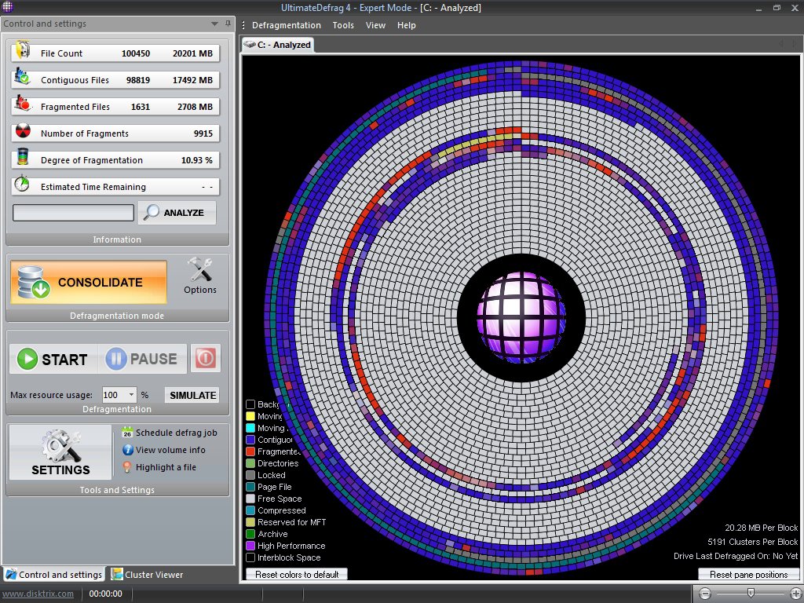Screen dimensions: 804x603
Task: Click 5191 Clusters Per Block text
Action: pyautogui.click(x=752, y=542)
